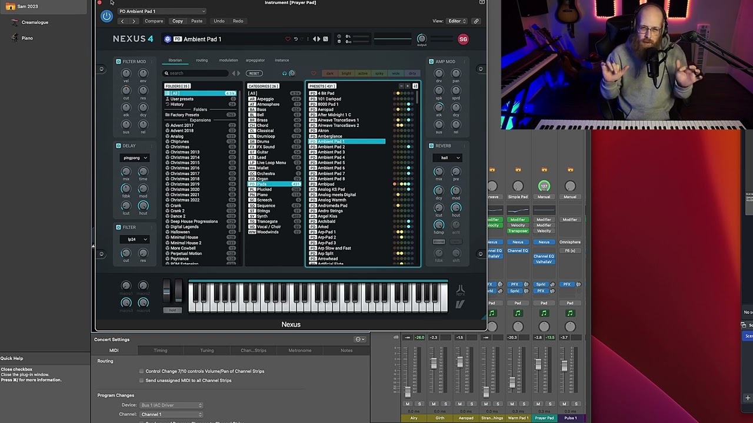
Task: Click the Nexus hexagon logo beside preset name
Action: coord(168,39)
